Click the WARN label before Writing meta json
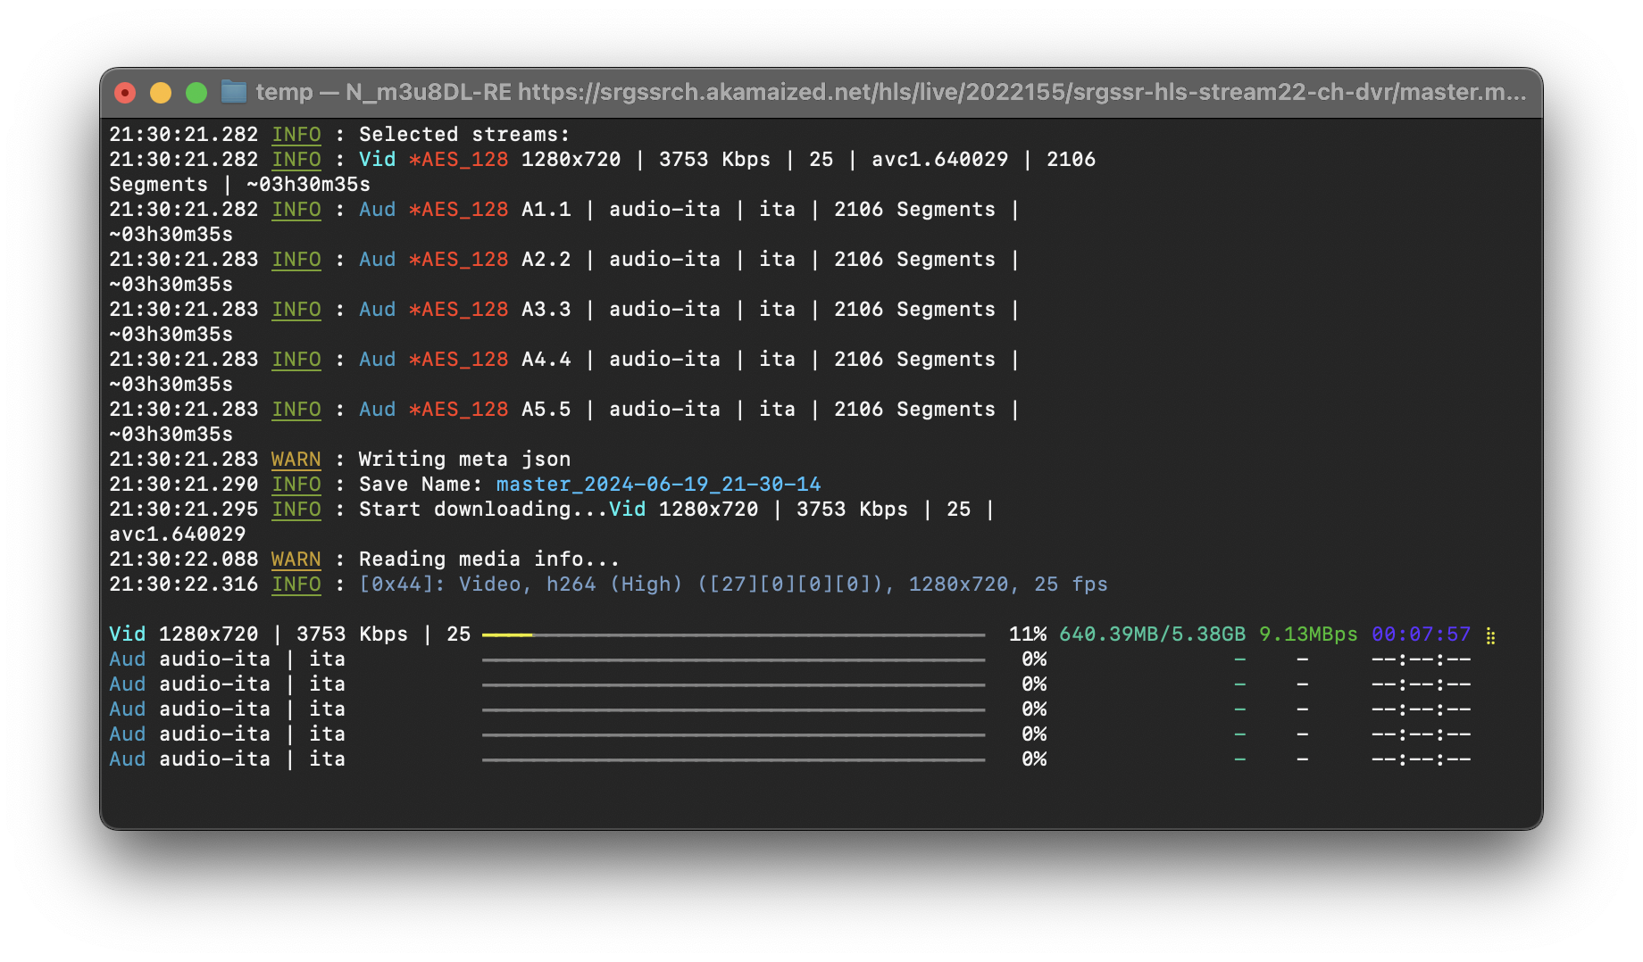Screen dimensions: 1643x962 pyautogui.click(x=296, y=460)
